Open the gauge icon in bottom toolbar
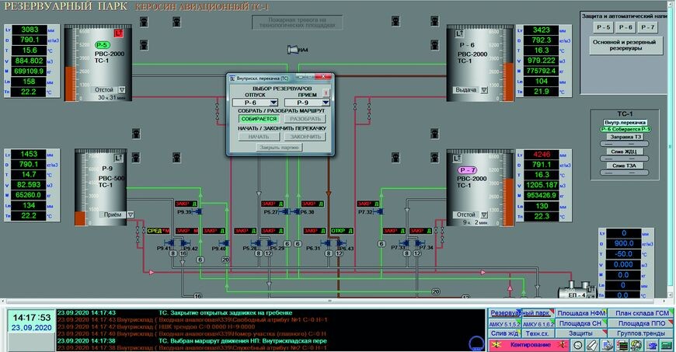This screenshot has height=352, width=676. pyautogui.click(x=577, y=345)
